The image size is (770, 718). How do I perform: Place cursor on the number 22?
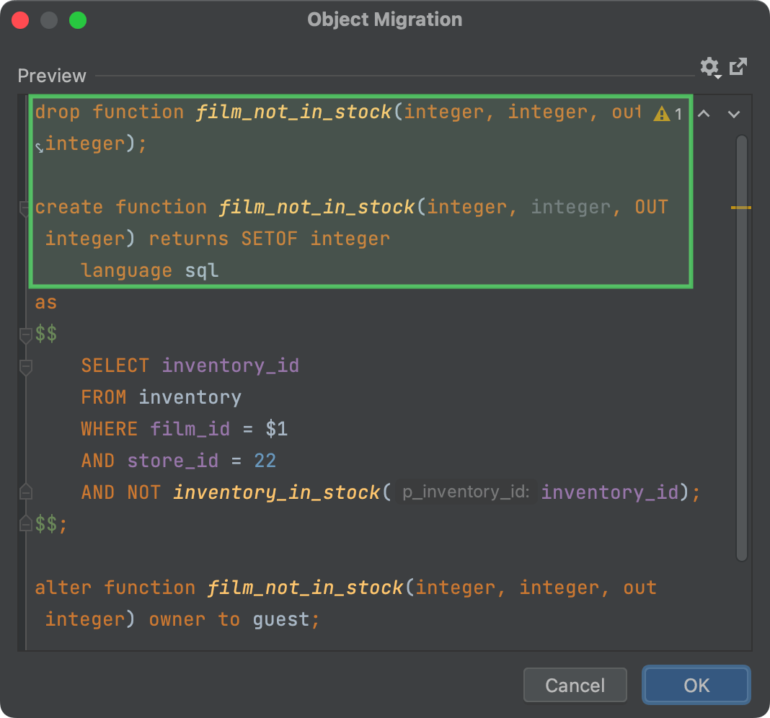click(x=265, y=461)
